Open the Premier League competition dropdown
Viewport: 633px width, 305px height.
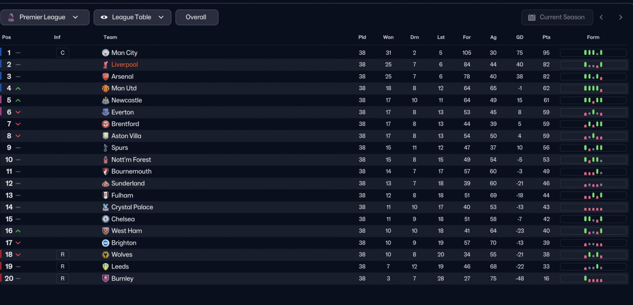[45, 17]
